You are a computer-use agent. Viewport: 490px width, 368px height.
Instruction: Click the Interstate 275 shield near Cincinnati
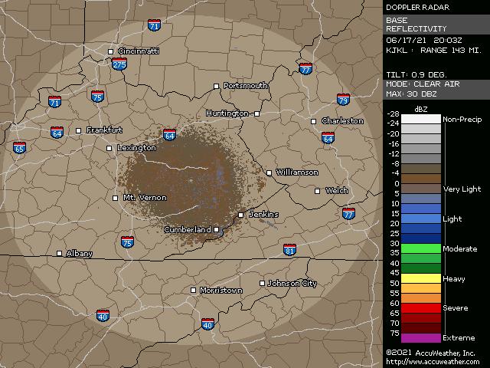coord(119,65)
